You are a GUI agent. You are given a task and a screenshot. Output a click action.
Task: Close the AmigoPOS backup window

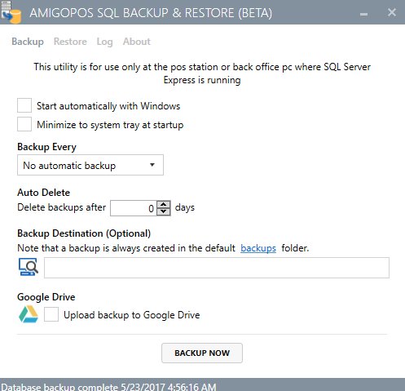tap(392, 12)
